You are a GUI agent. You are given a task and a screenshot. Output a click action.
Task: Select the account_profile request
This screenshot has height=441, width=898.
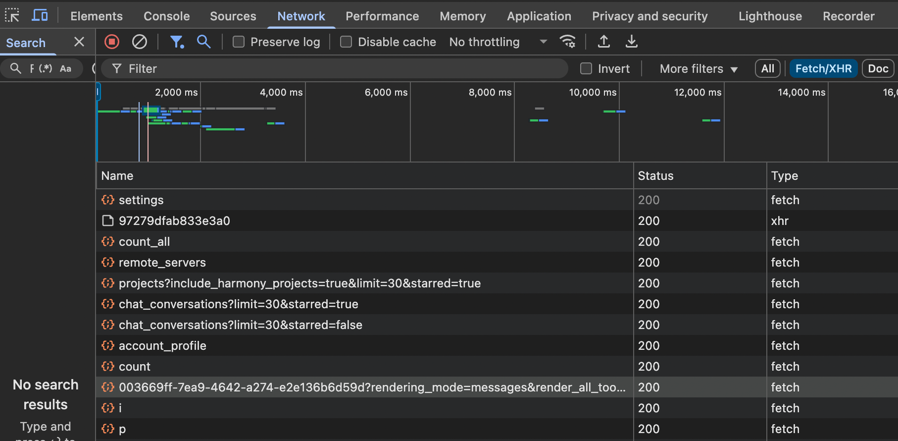click(x=497, y=345)
